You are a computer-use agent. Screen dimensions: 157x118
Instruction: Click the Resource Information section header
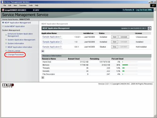[x=96, y=56]
